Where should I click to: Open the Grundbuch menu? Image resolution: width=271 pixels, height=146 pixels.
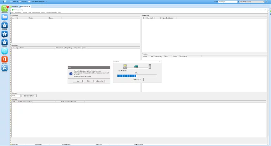pyautogui.click(x=18, y=12)
